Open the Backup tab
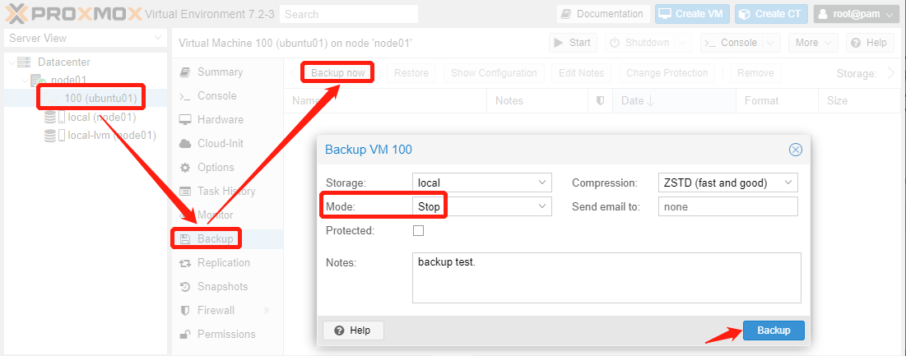 (x=228, y=239)
